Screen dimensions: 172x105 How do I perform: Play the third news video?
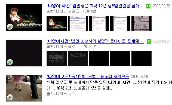point(10,97)
